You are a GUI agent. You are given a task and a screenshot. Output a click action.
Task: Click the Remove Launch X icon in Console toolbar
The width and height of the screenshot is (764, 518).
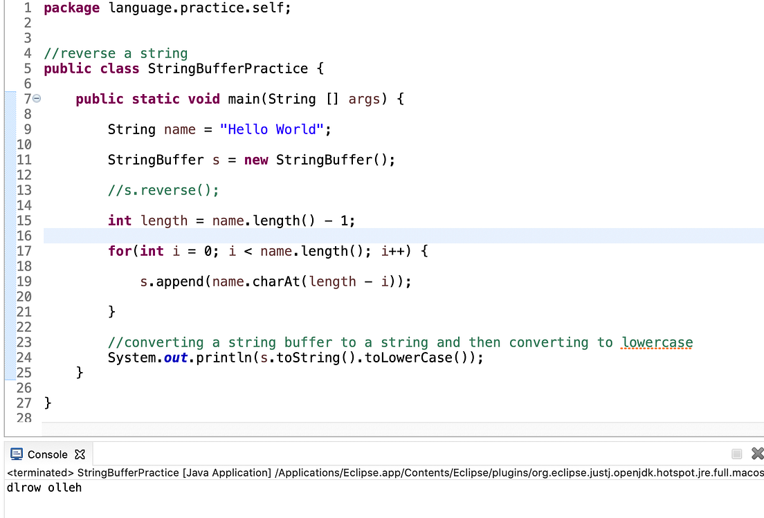(758, 453)
